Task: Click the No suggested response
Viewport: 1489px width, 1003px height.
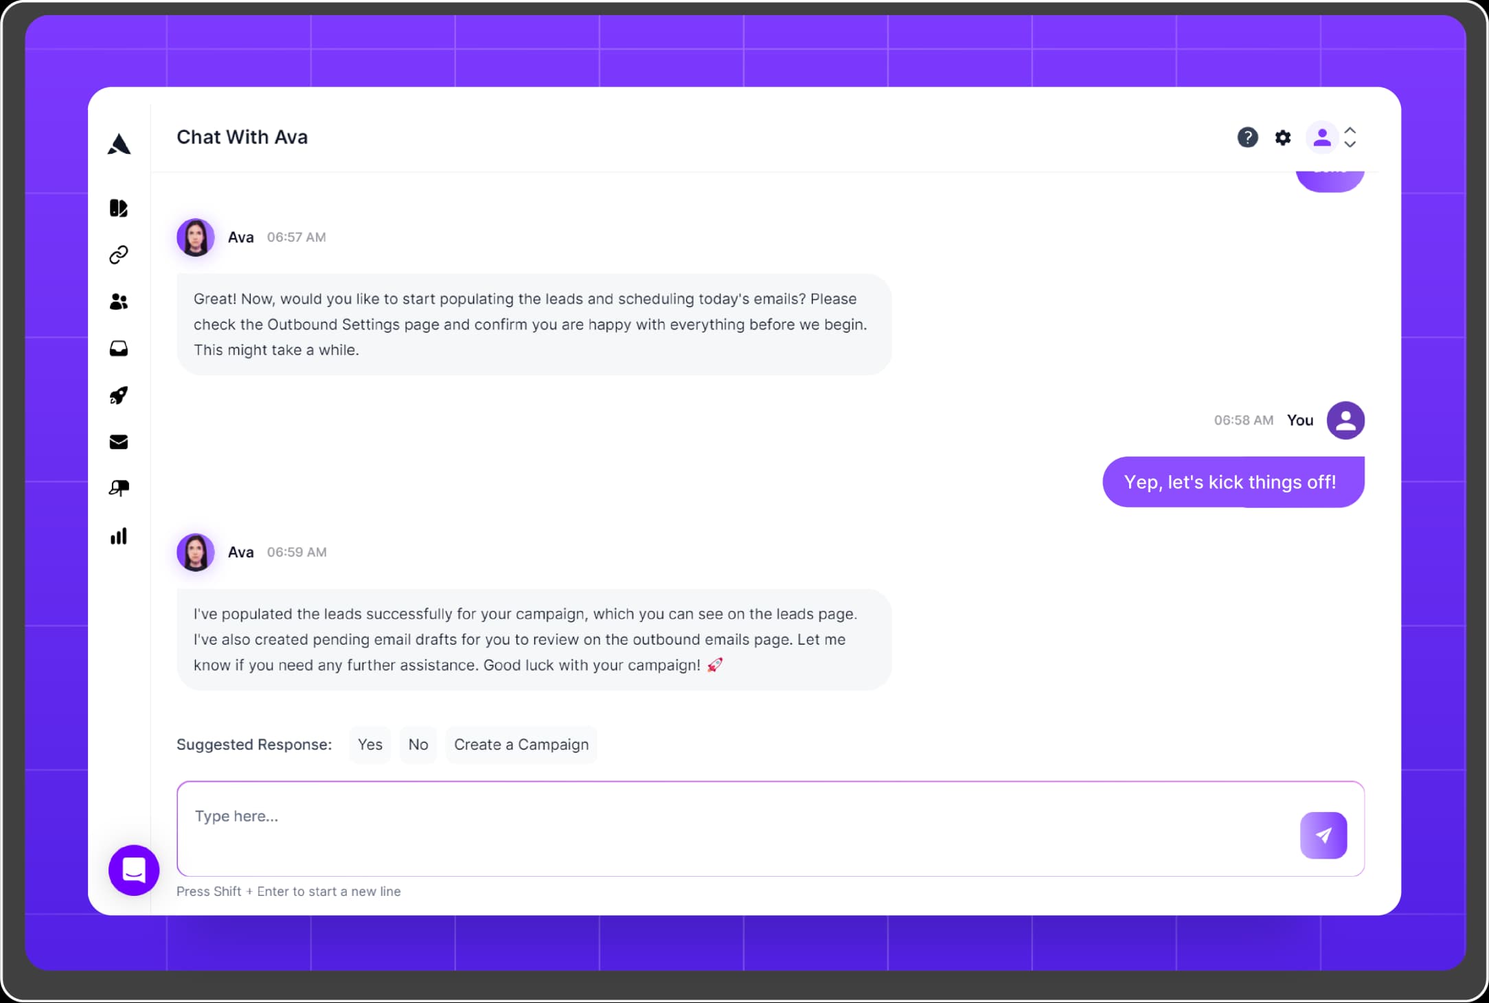Action: pos(418,744)
